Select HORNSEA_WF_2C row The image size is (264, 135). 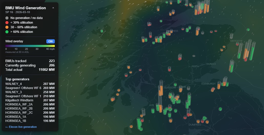pyautogui.click(x=30, y=113)
